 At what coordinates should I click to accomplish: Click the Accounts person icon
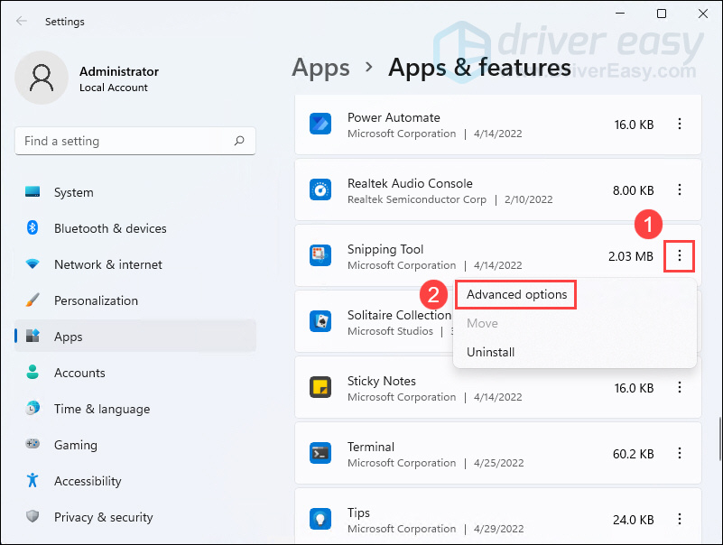tap(32, 372)
